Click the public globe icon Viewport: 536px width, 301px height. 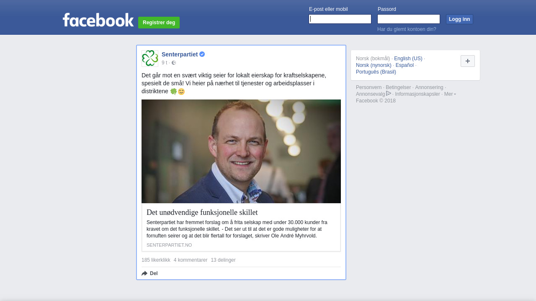pyautogui.click(x=174, y=63)
